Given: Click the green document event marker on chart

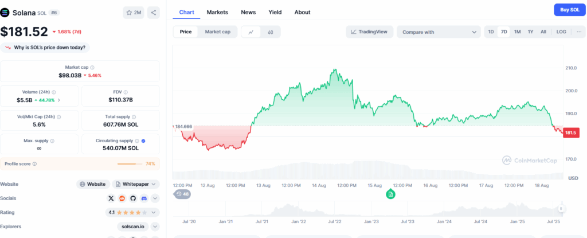Looking at the screenshot, I should (x=390, y=194).
